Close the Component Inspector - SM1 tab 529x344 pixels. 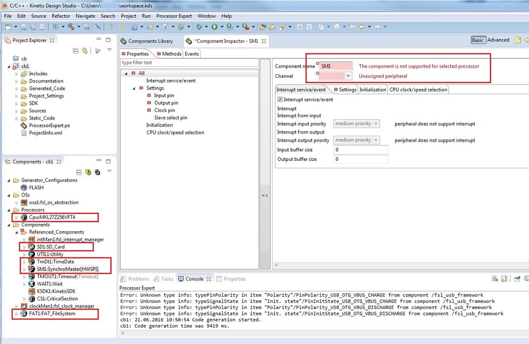264,41
